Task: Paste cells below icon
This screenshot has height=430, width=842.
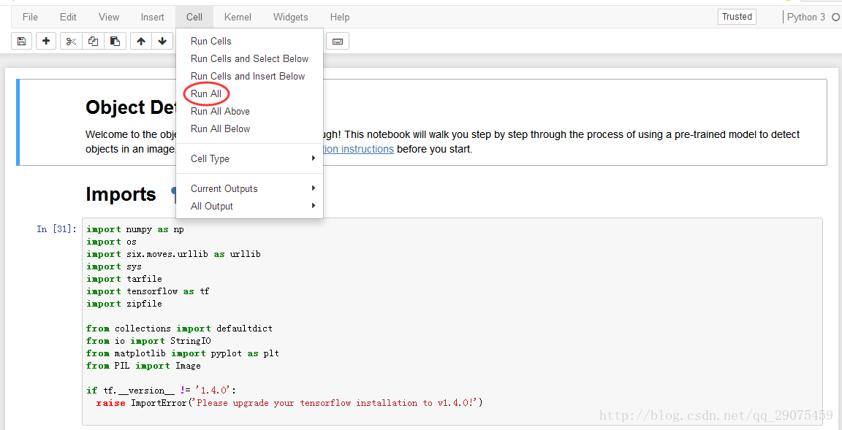Action: click(115, 42)
